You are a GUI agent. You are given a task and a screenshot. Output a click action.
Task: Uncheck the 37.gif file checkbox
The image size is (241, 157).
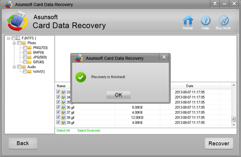[x=58, y=112]
